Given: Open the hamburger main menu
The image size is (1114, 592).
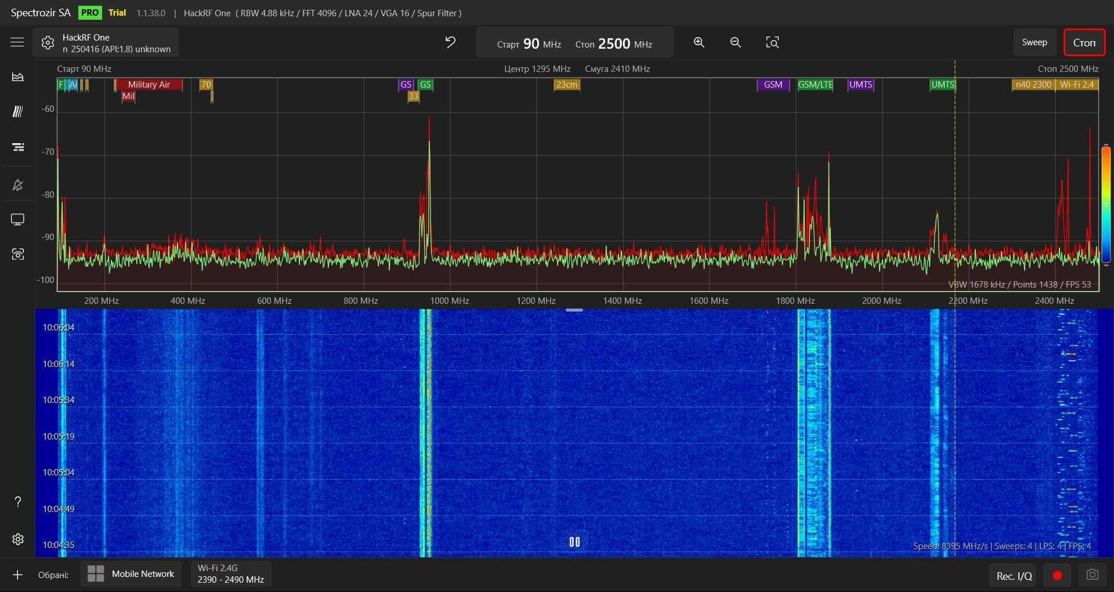Looking at the screenshot, I should tap(17, 42).
